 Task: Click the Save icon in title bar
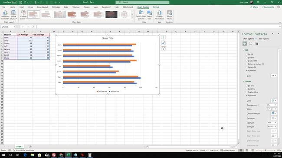pos(21,2)
